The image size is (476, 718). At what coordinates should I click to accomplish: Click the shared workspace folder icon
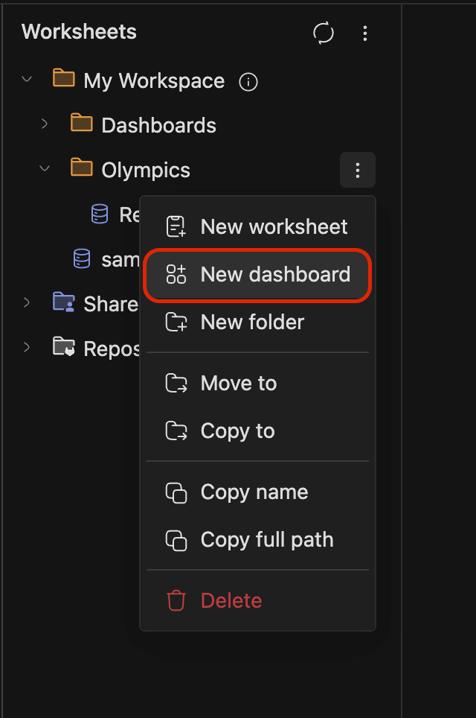click(x=63, y=303)
